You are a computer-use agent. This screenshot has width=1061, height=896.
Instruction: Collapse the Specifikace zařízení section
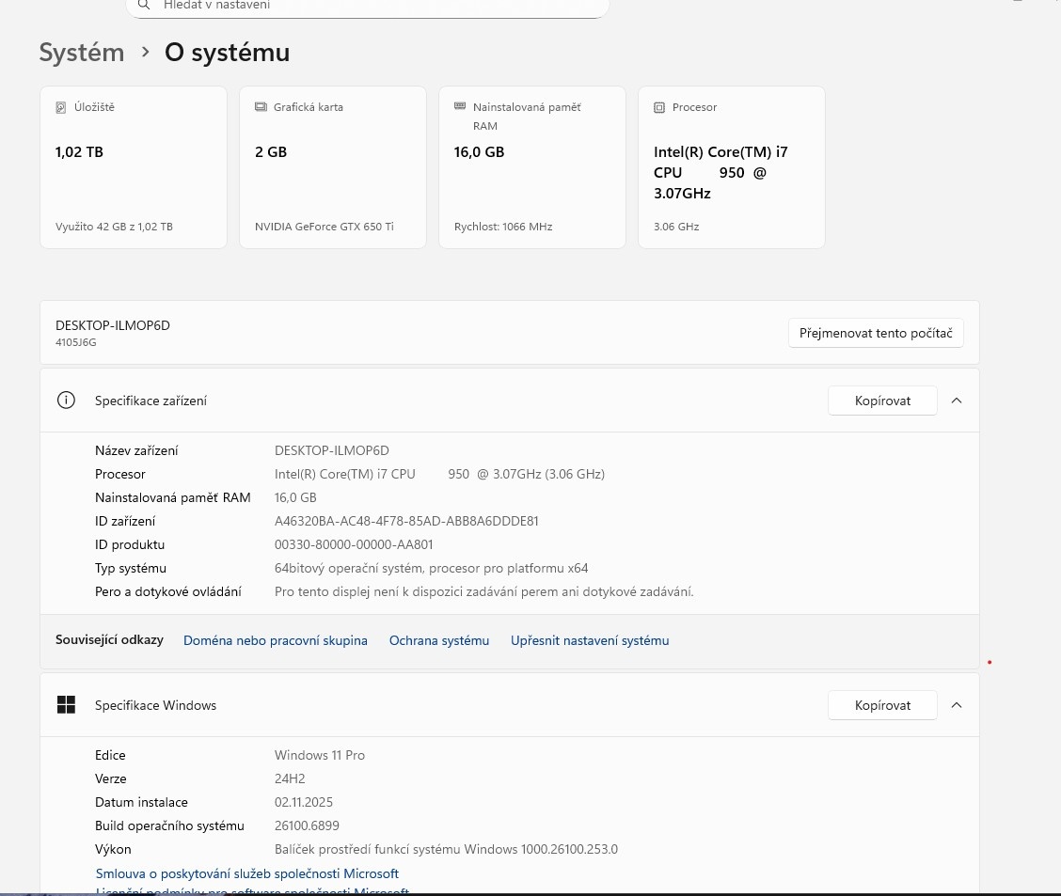[957, 401]
